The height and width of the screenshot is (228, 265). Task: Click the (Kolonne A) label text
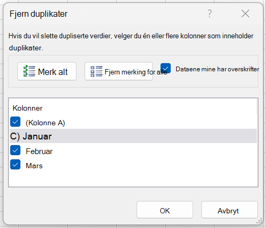(x=45, y=123)
